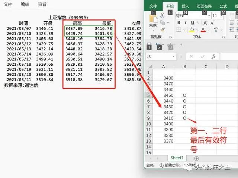Open the Name Box J5 dropdown arrow
238x178 pixels.
coord(174,57)
